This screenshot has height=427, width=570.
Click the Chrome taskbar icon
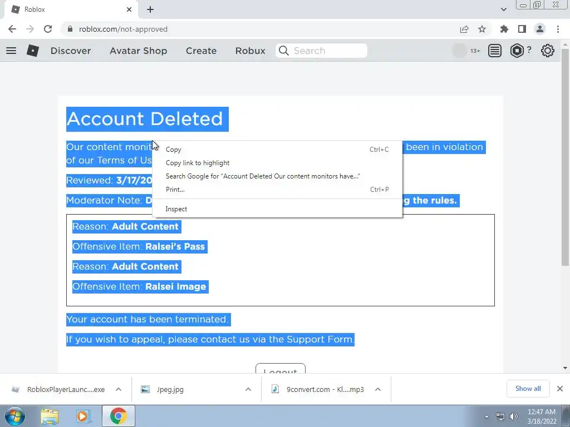(118, 416)
